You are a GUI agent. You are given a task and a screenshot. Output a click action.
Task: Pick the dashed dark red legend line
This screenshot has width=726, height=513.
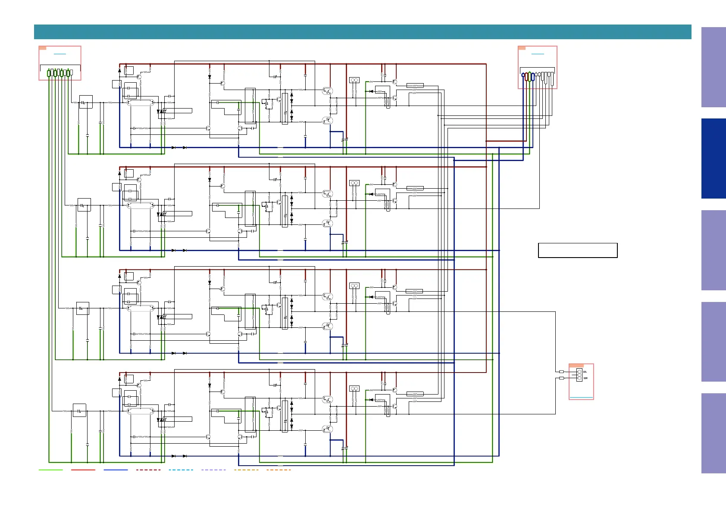(148, 470)
